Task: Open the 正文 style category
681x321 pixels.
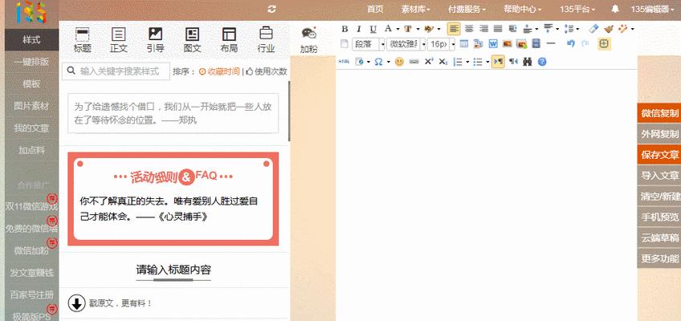Action: (119, 39)
